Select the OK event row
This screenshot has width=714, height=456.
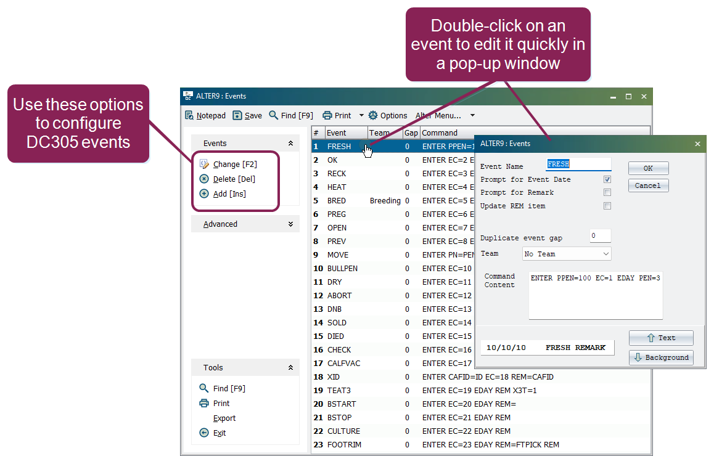pyautogui.click(x=393, y=160)
